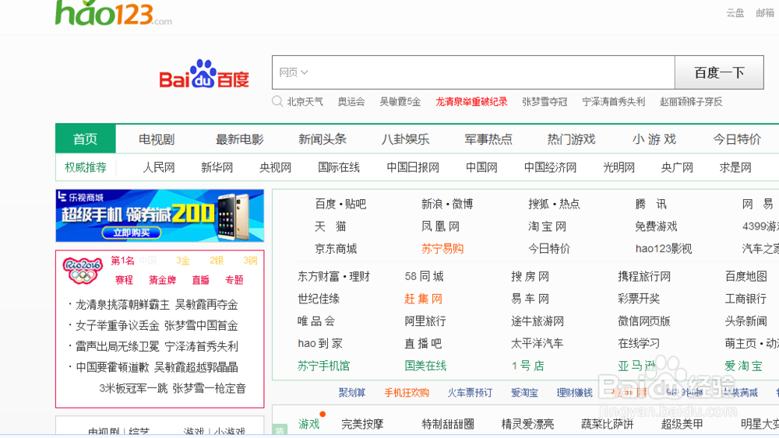
Task: Click the Baidu search input field
Action: click(473, 72)
